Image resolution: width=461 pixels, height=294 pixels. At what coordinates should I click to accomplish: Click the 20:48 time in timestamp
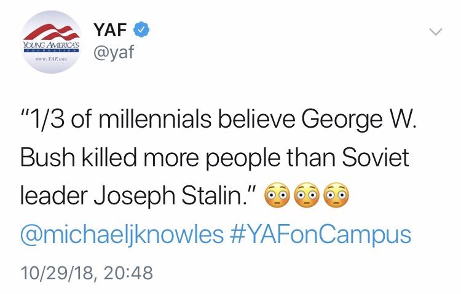(128, 273)
